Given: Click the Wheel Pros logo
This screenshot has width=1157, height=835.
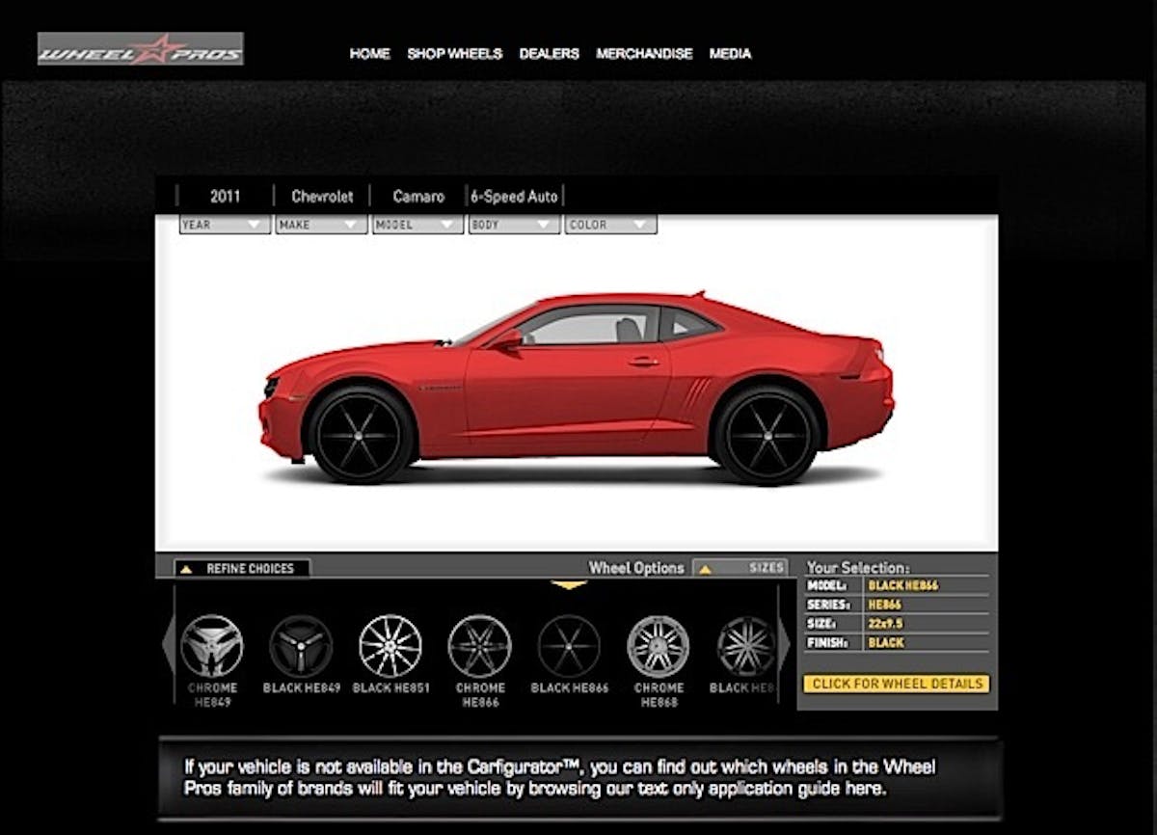Looking at the screenshot, I should point(141,49).
